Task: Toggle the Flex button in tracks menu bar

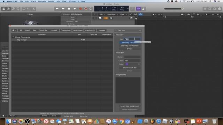Action: pyautogui.click(x=135, y=14)
